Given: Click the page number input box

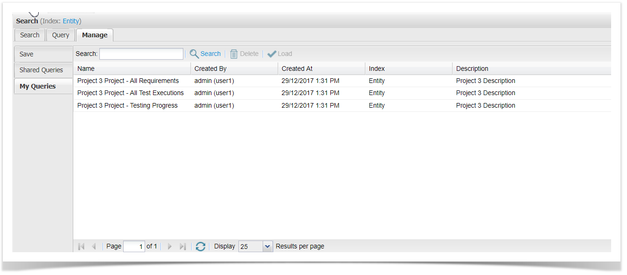Looking at the screenshot, I should [x=134, y=247].
